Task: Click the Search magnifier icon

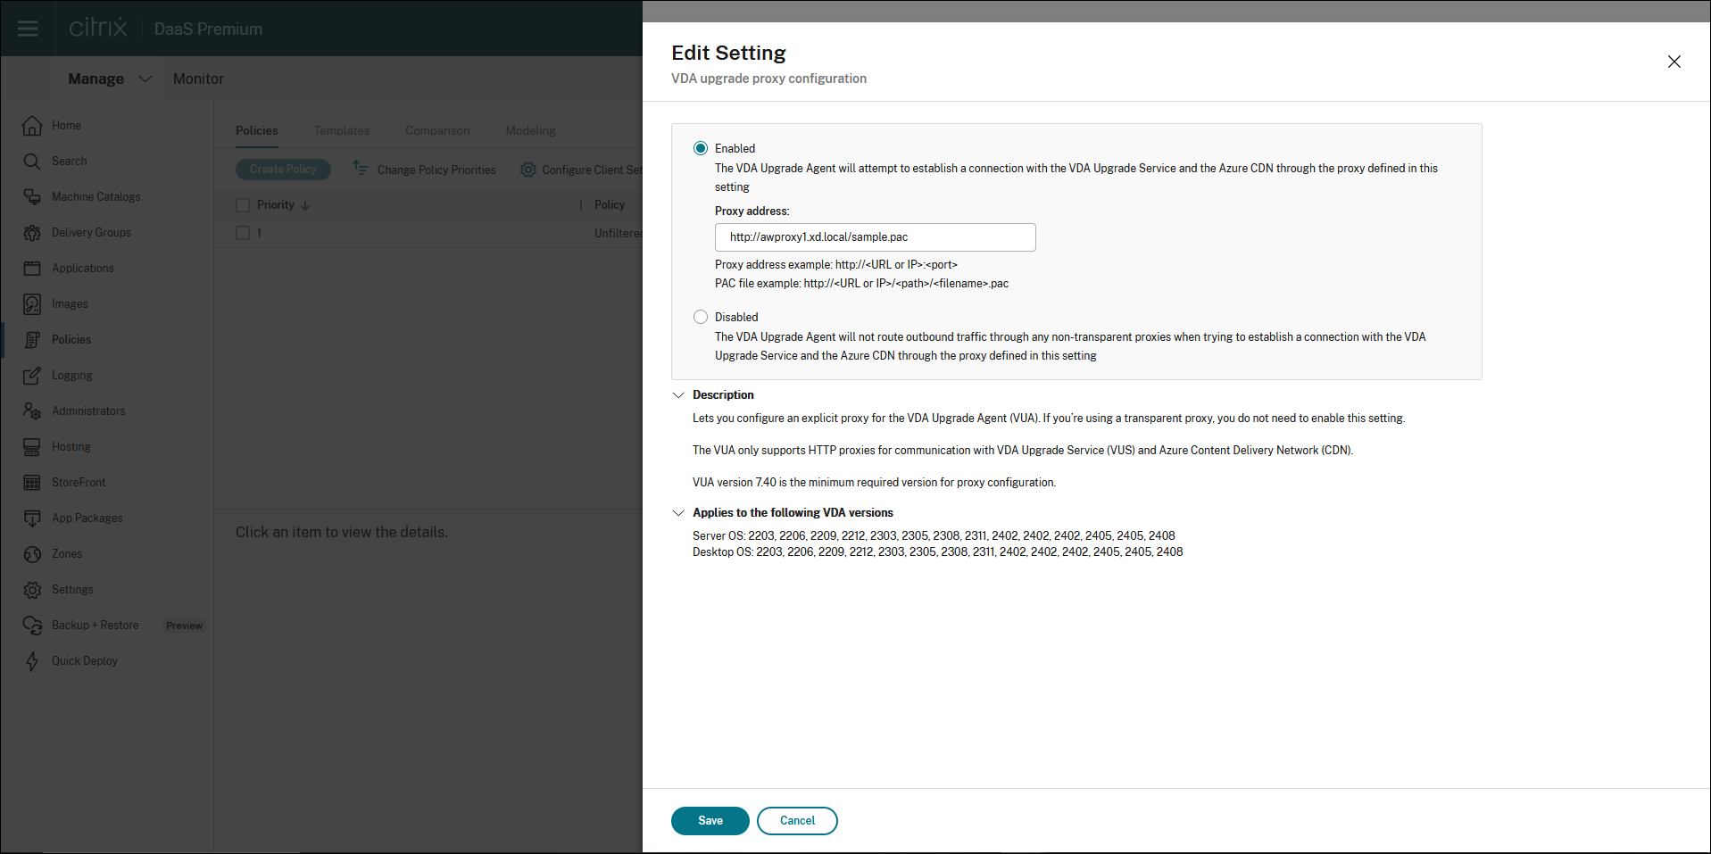Action: (32, 162)
